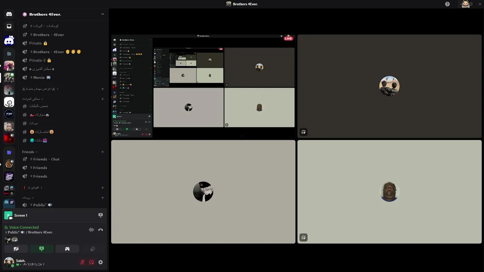This screenshot has width=484, height=272.
Task: Select the bottom-right participant video tile
Action: (x=389, y=192)
